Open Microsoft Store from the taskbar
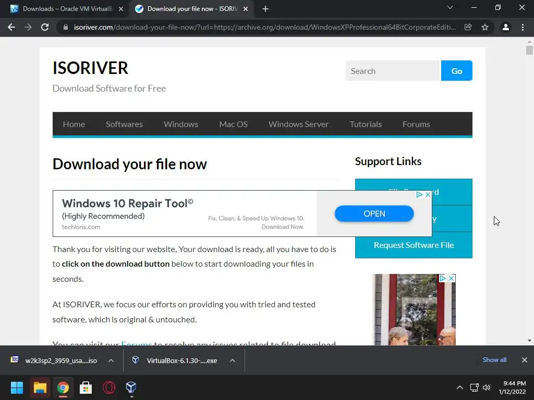This screenshot has height=400, width=534. coord(86,387)
